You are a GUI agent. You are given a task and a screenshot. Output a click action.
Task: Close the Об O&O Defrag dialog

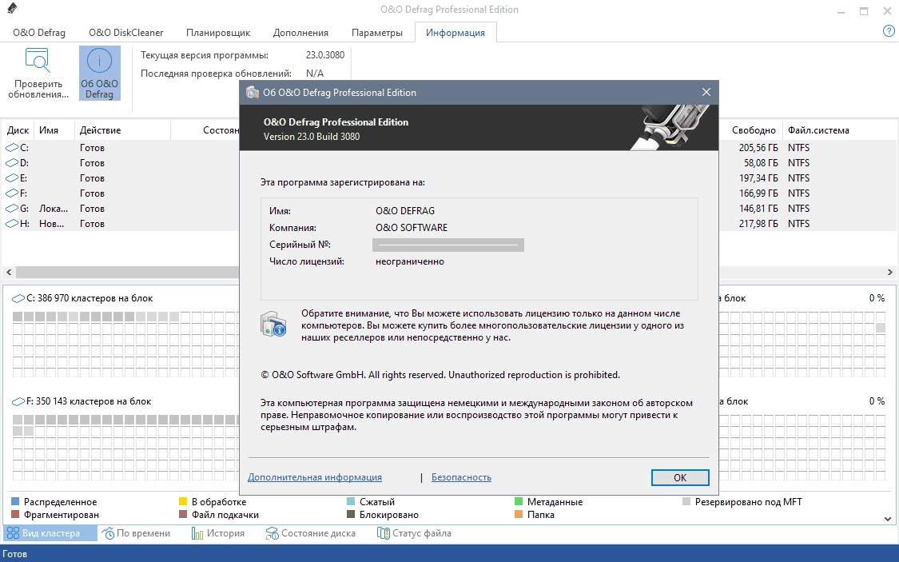tap(706, 92)
